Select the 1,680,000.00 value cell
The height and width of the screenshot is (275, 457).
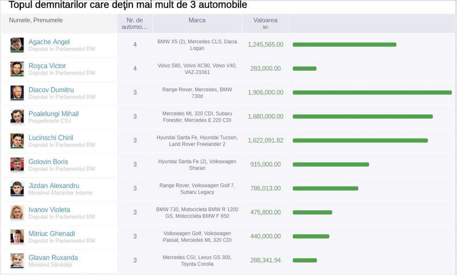[x=266, y=116]
